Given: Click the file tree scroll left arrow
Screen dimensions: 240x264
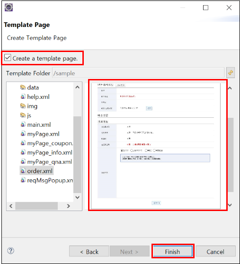Looking at the screenshot, I should click(11, 206).
